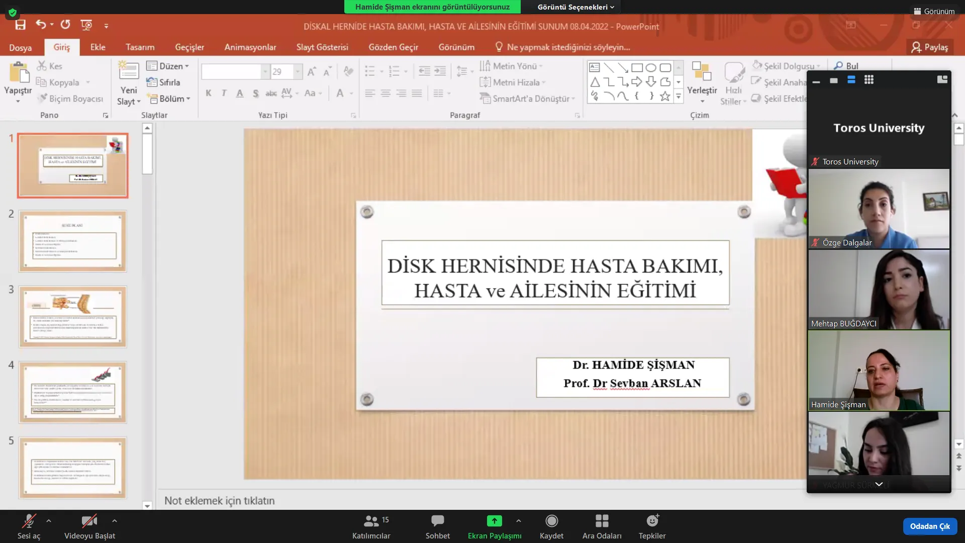
Task: Toggle underline A formatting
Action: click(x=240, y=93)
